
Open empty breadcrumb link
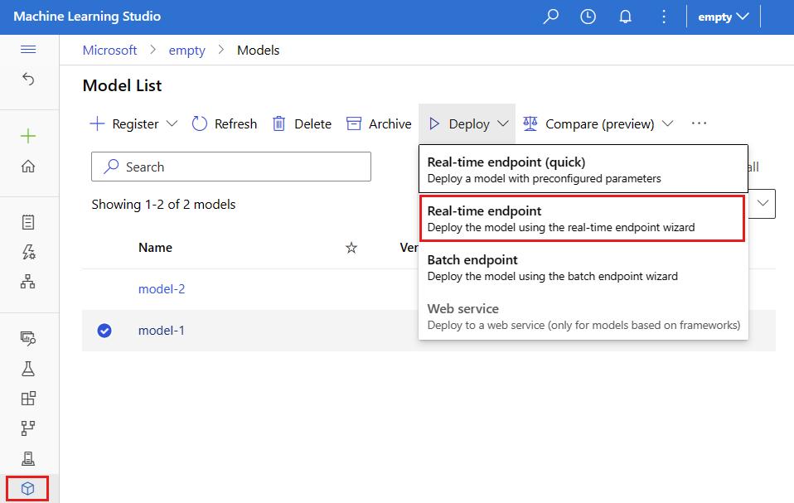pos(186,50)
